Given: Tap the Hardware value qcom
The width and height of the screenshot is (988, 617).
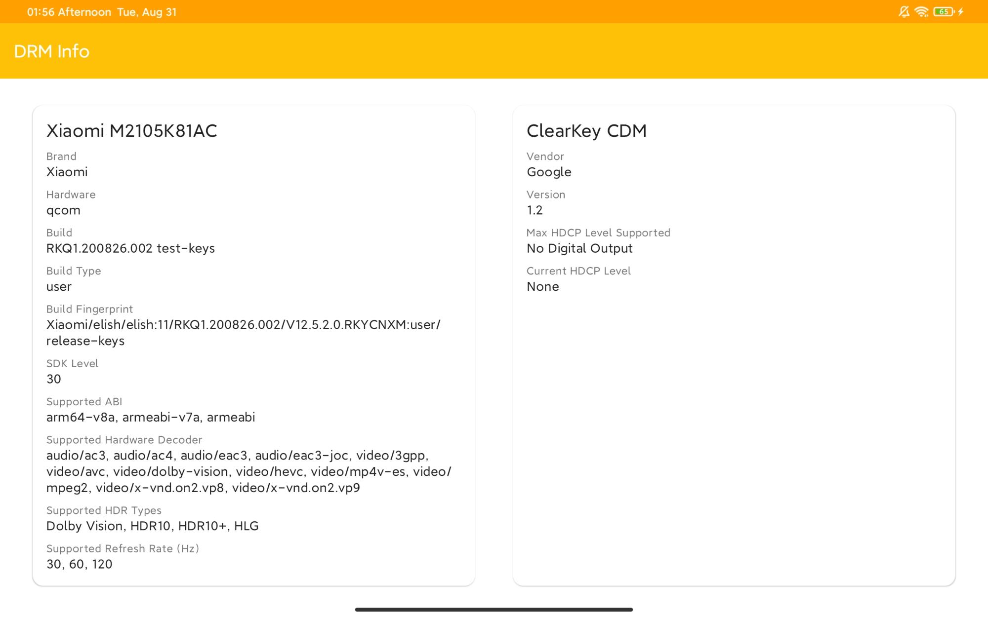Looking at the screenshot, I should [x=63, y=211].
